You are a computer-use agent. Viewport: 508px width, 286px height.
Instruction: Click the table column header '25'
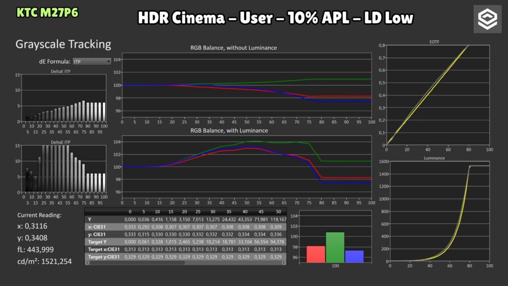pyautogui.click(x=198, y=212)
